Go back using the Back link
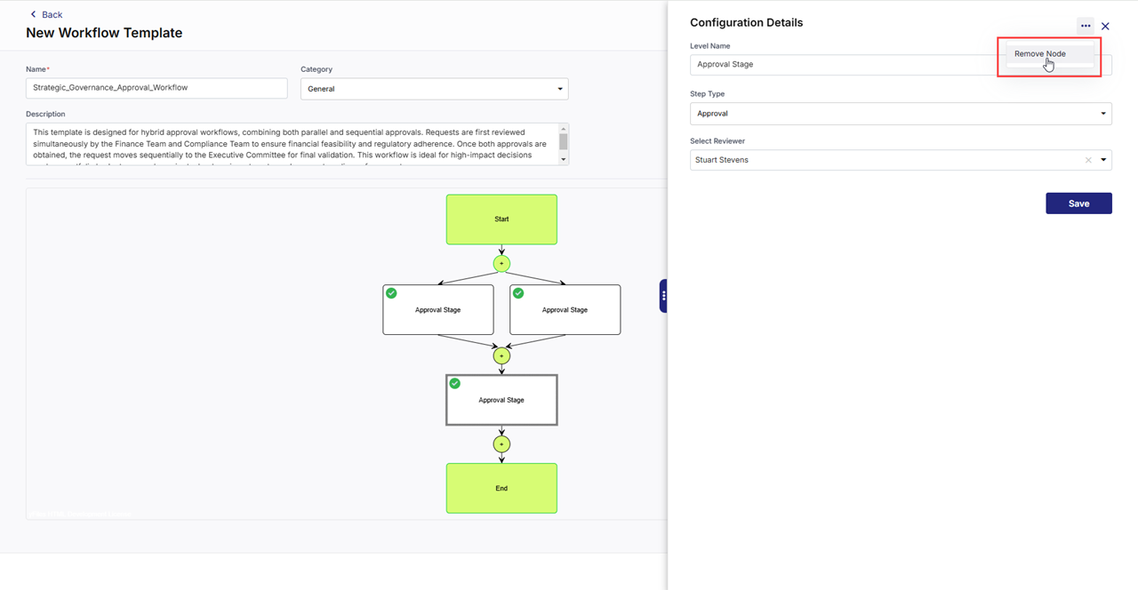 [x=46, y=14]
